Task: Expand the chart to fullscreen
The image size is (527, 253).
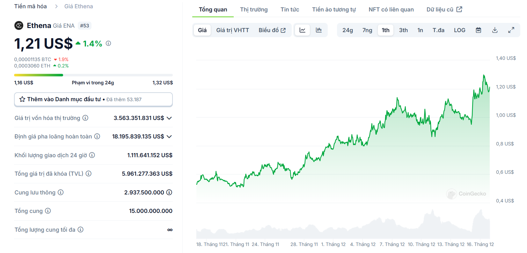Action: tap(511, 30)
